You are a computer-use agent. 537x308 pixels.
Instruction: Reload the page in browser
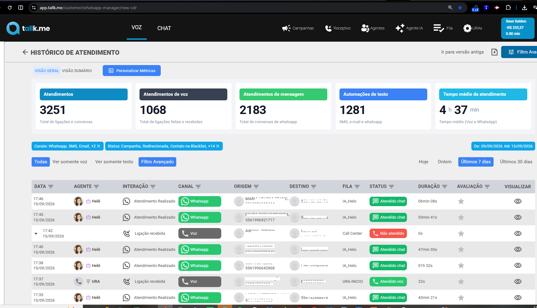pos(10,8)
